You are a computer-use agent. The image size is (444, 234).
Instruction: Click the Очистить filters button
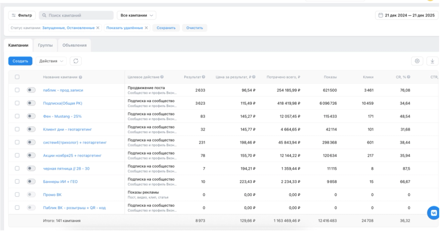point(194,28)
